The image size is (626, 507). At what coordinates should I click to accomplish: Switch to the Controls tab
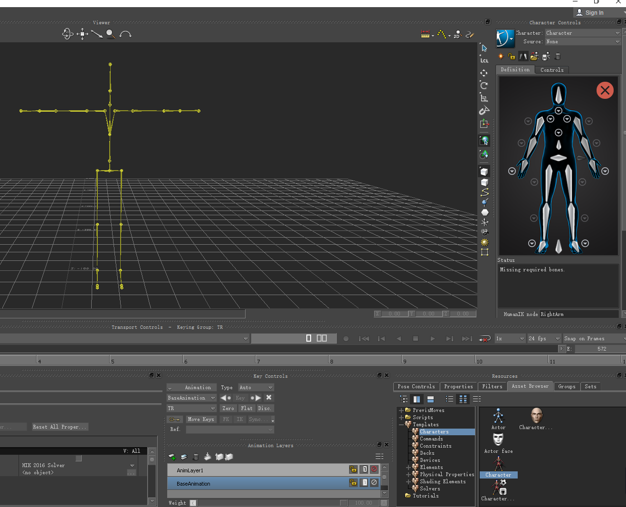pyautogui.click(x=552, y=69)
